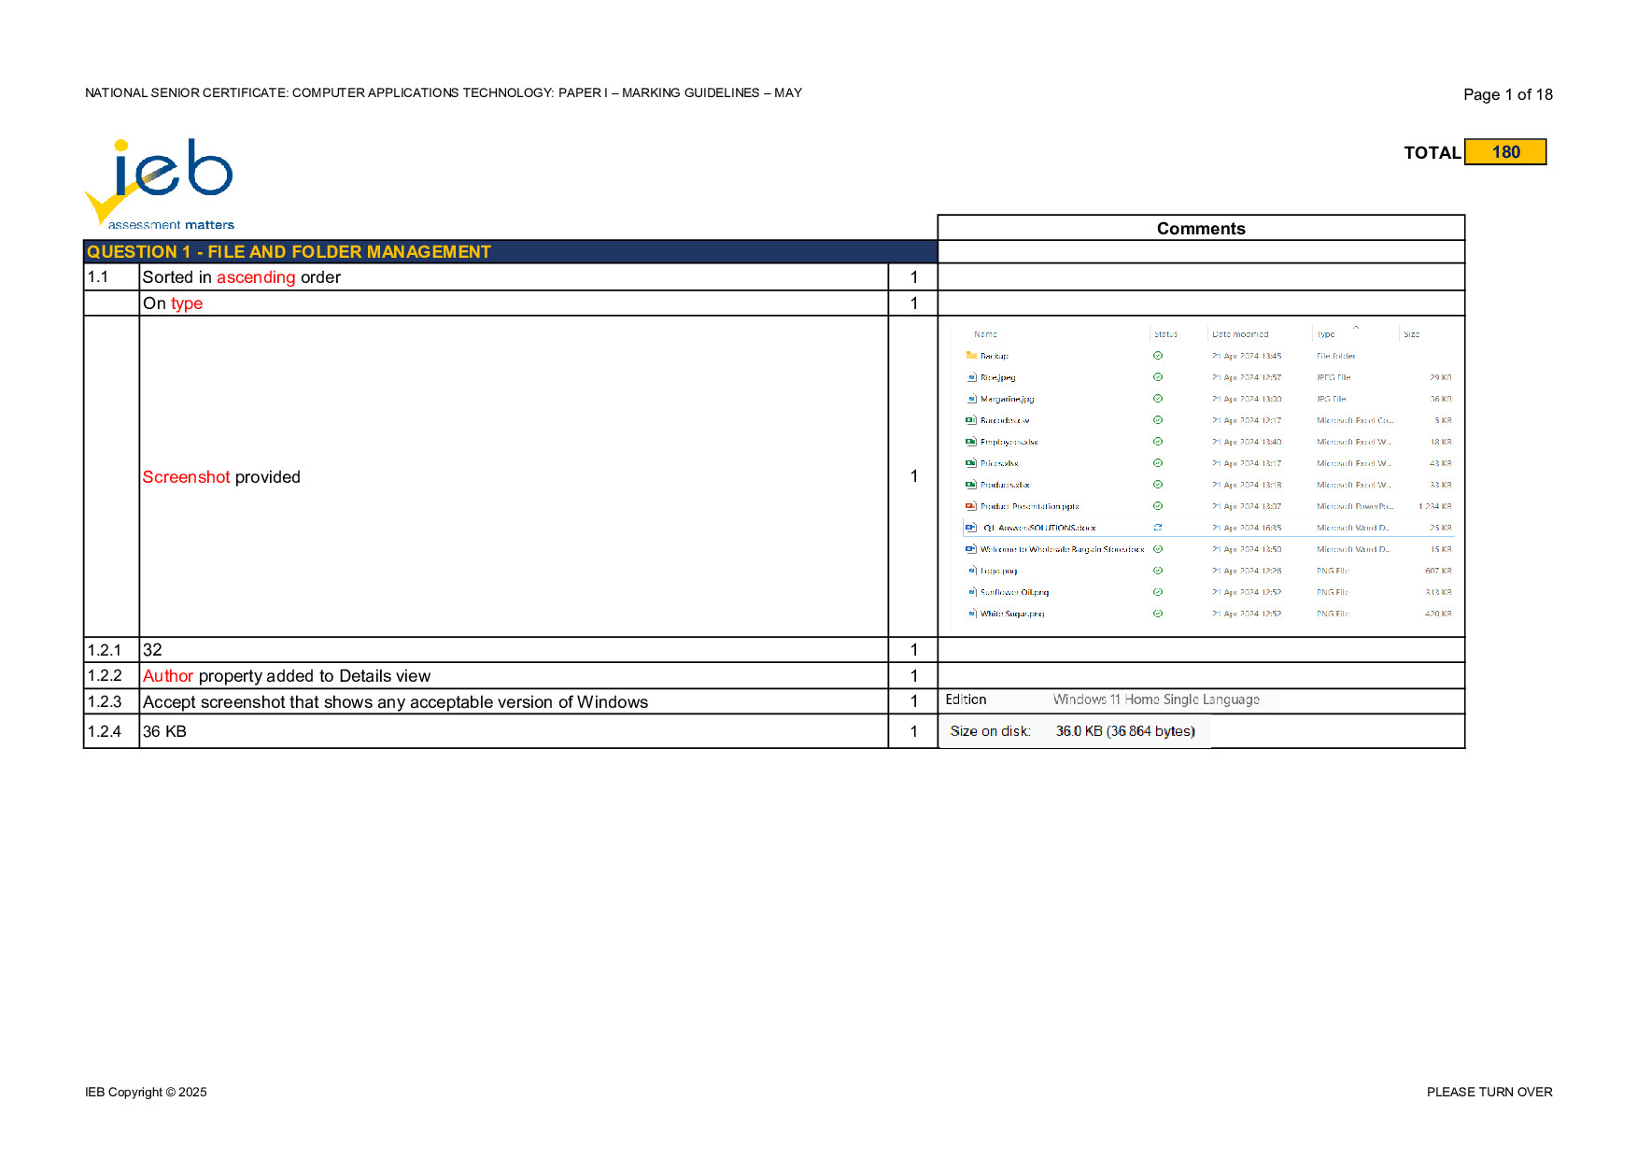Click the green status check for Sunflower Oil.png
Viewport: 1637px width, 1158px height.
pos(1158,592)
